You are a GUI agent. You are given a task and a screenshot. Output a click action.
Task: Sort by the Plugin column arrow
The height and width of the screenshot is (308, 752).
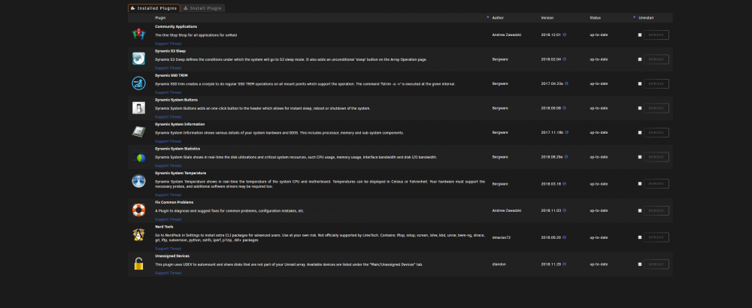(488, 17)
